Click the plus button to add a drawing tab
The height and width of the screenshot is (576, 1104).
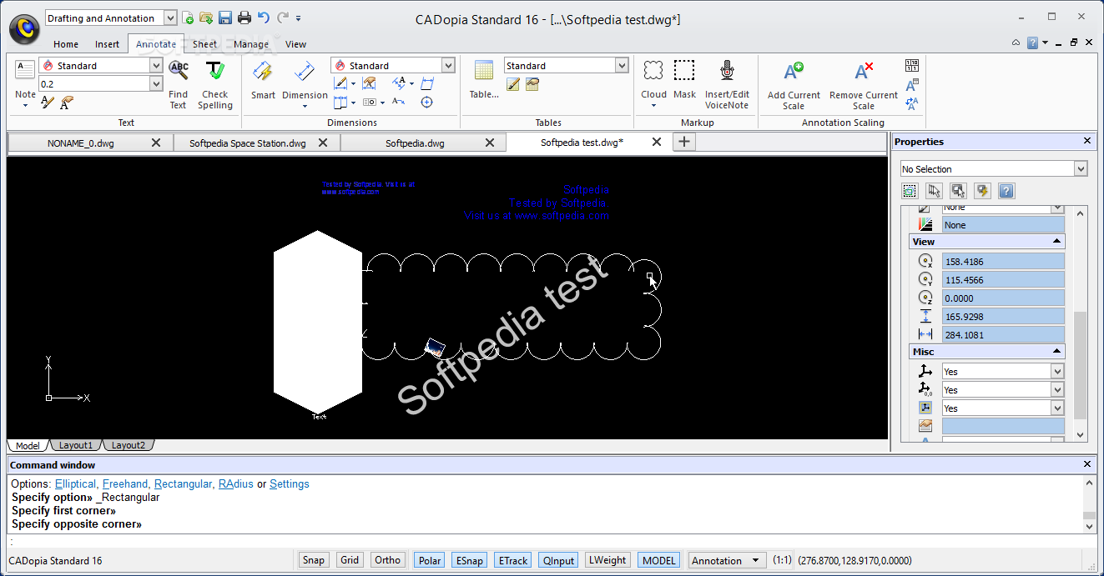(683, 143)
